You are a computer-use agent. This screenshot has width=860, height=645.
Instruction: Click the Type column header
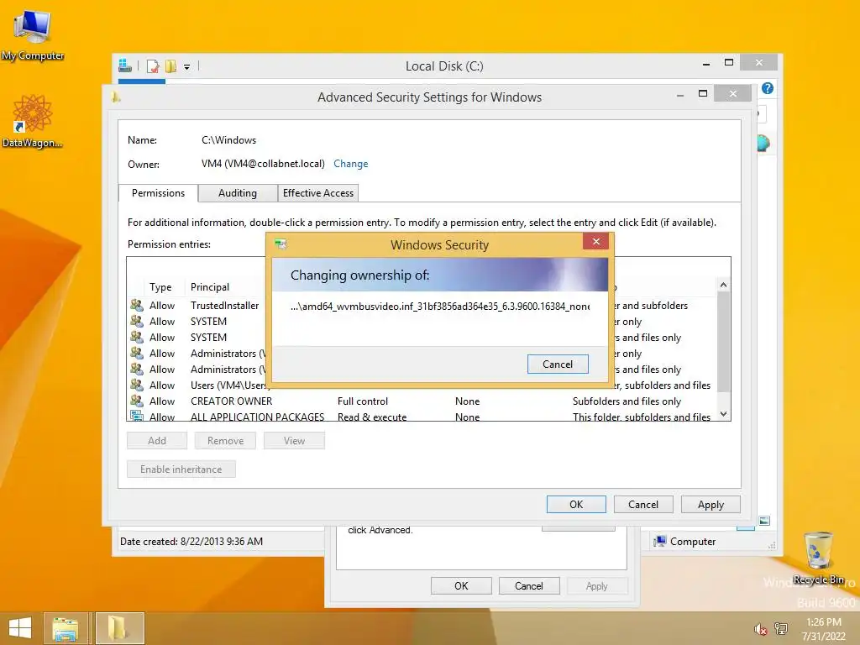[x=160, y=287]
